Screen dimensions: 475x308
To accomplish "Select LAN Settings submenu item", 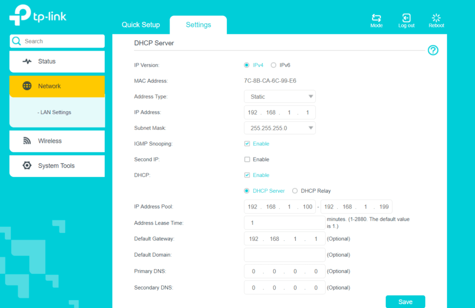I will pyautogui.click(x=54, y=113).
